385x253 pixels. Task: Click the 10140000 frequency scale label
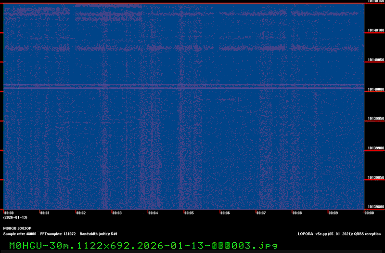[375, 89]
